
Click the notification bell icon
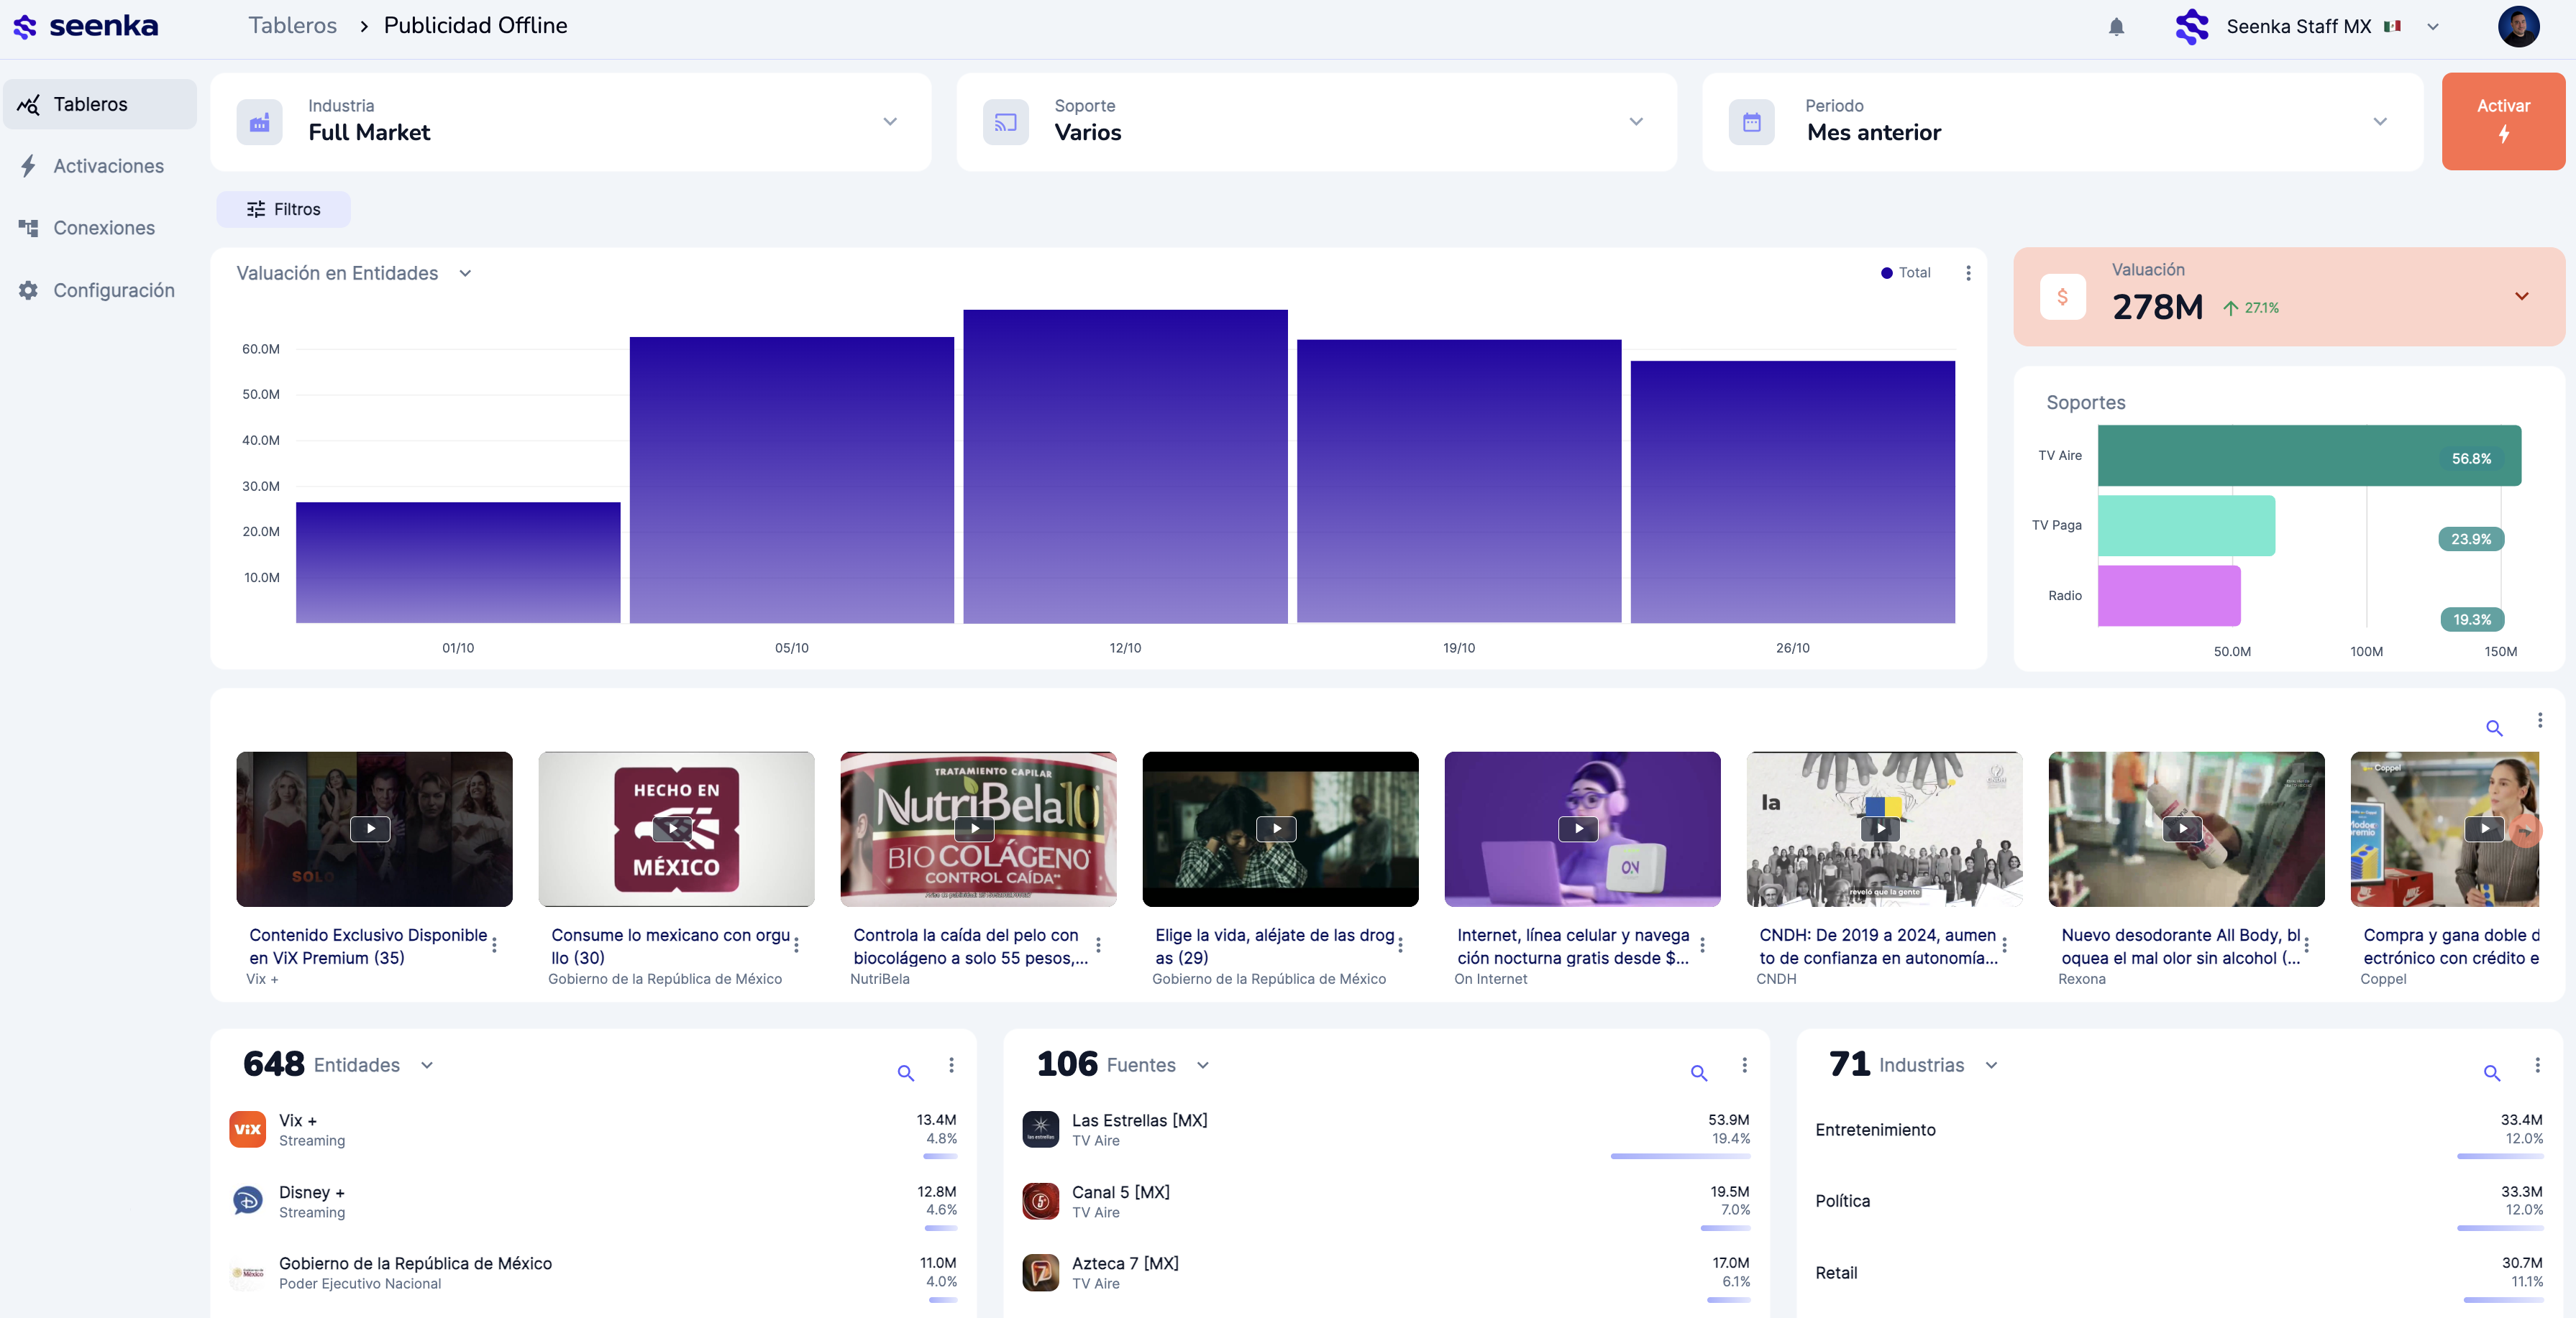click(2116, 27)
